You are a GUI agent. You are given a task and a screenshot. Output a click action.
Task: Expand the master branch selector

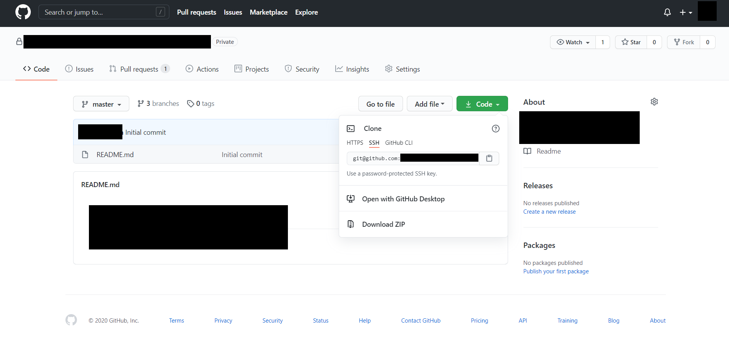coord(101,104)
